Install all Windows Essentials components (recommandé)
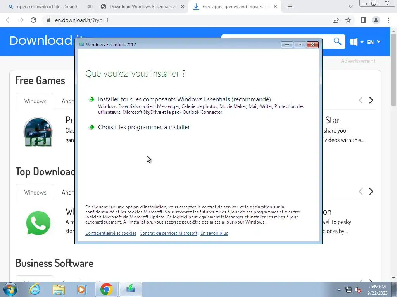Viewport: 397px width, 297px height. click(184, 99)
